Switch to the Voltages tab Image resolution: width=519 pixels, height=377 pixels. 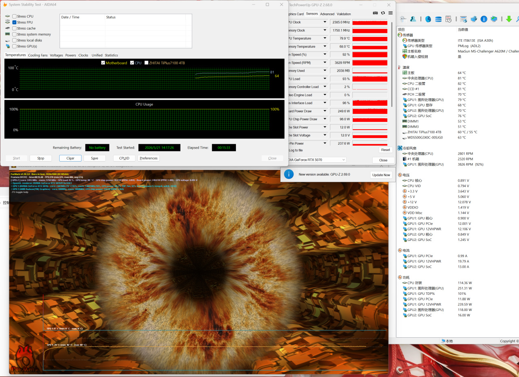(x=56, y=55)
